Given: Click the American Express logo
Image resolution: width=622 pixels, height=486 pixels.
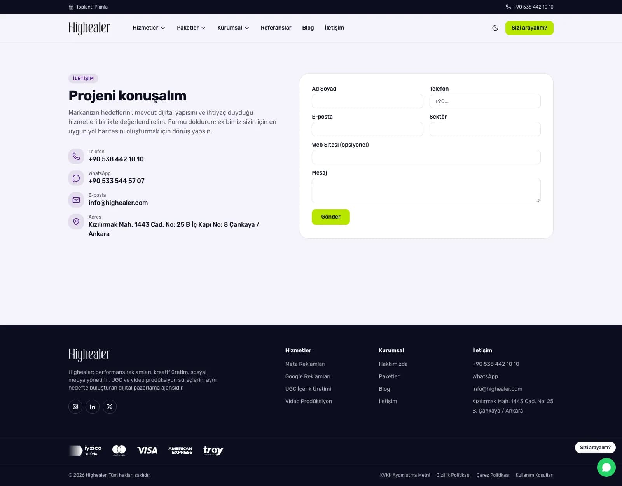Looking at the screenshot, I should click(x=180, y=451).
